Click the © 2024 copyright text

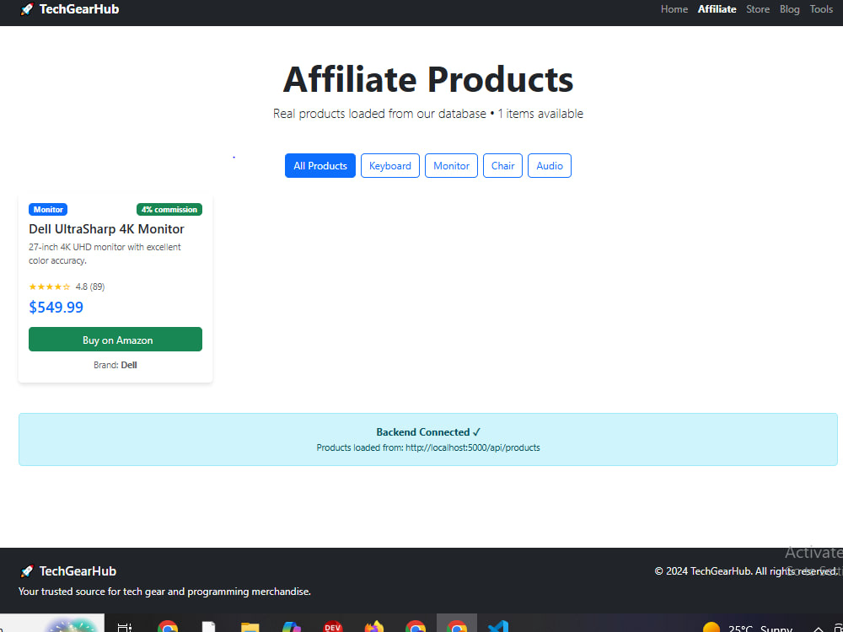(746, 570)
